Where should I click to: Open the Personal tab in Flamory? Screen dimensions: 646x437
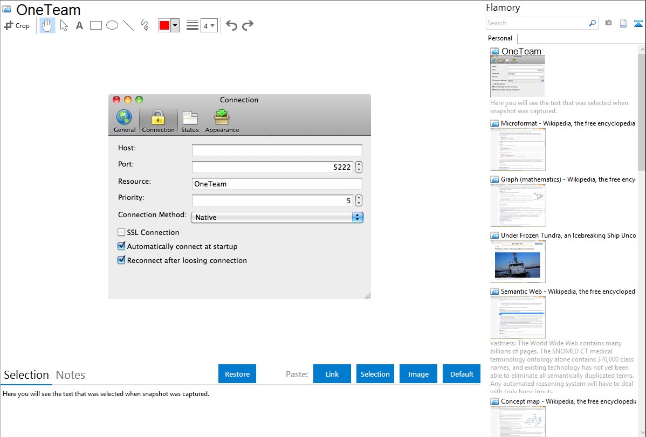coord(500,38)
